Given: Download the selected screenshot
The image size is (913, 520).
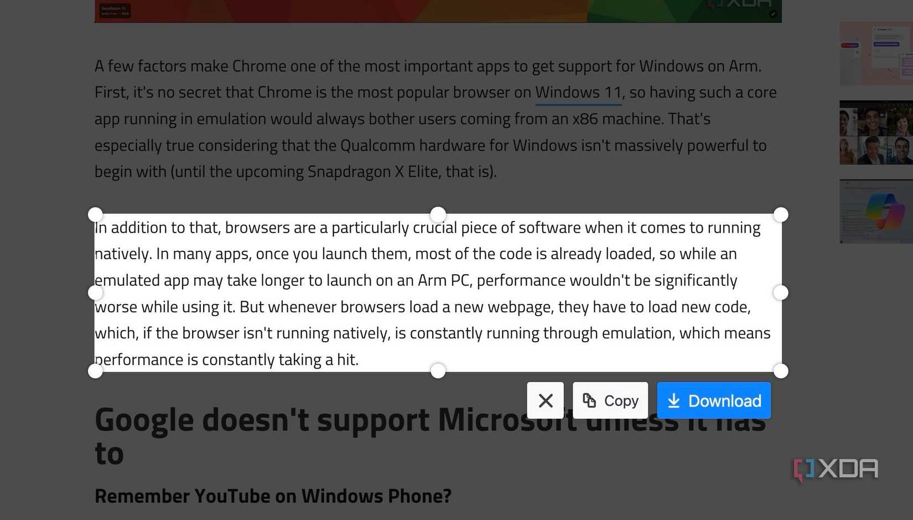Looking at the screenshot, I should pyautogui.click(x=714, y=400).
